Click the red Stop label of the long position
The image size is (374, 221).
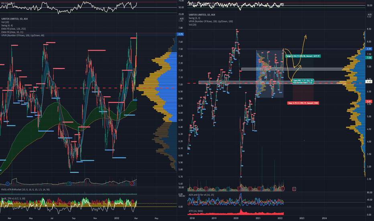pyautogui.click(x=303, y=103)
